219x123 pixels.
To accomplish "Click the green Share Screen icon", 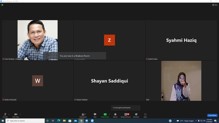I will click(x=105, y=114).
